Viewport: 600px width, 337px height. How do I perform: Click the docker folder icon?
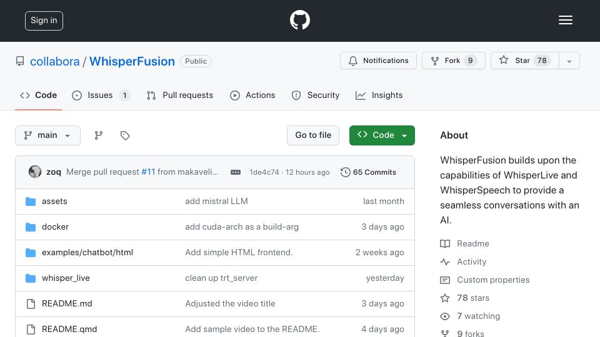(x=31, y=227)
